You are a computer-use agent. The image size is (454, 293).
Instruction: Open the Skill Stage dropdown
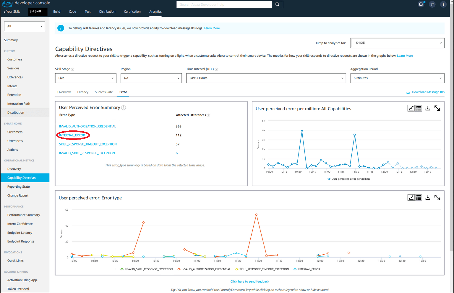[x=86, y=78]
